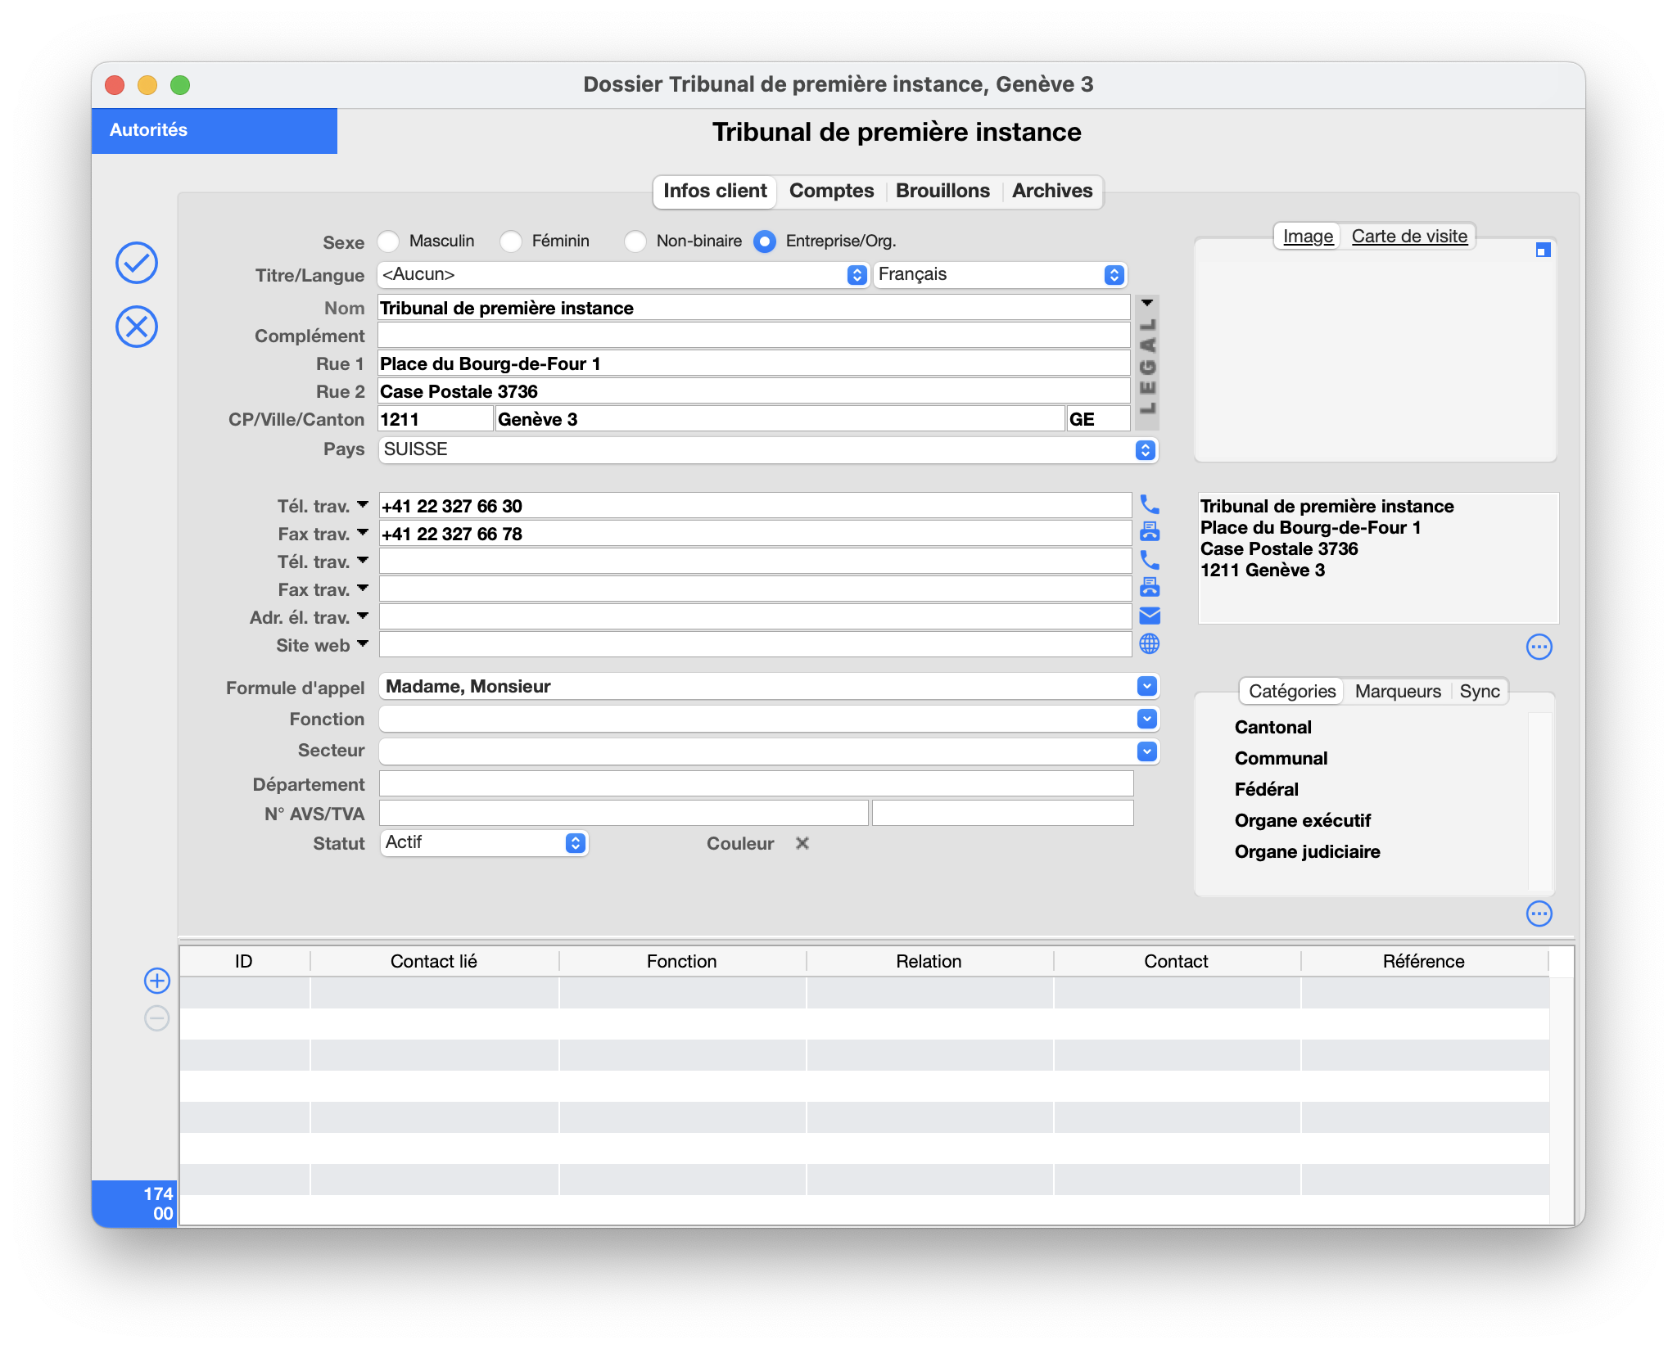Image resolution: width=1677 pixels, height=1349 pixels.
Task: Click phone icon beside the empty second Tél. trav. field
Action: tap(1150, 561)
